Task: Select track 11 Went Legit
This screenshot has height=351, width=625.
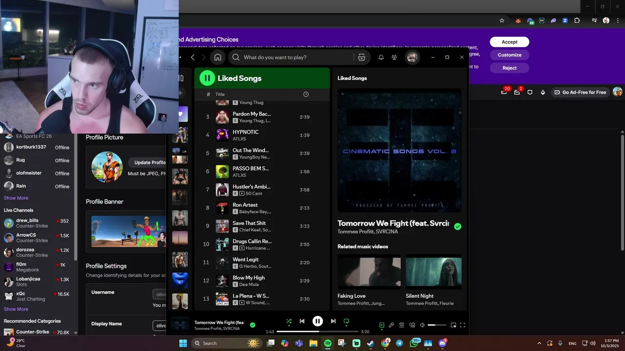Action: 263,262
